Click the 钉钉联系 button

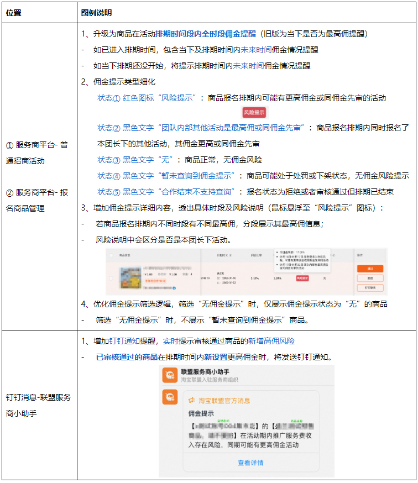pyautogui.click(x=370, y=288)
